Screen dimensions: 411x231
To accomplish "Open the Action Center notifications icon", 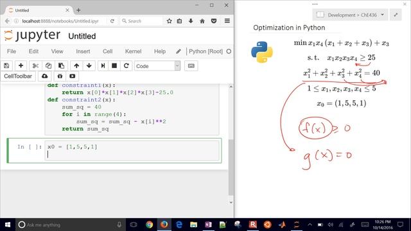I will point(400,225).
